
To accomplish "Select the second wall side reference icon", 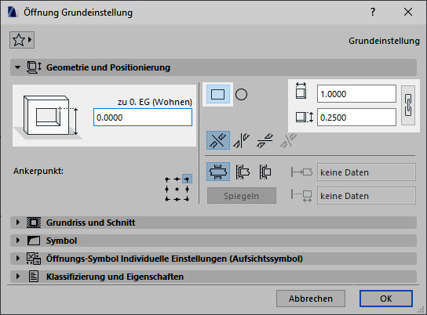I will pos(242,172).
